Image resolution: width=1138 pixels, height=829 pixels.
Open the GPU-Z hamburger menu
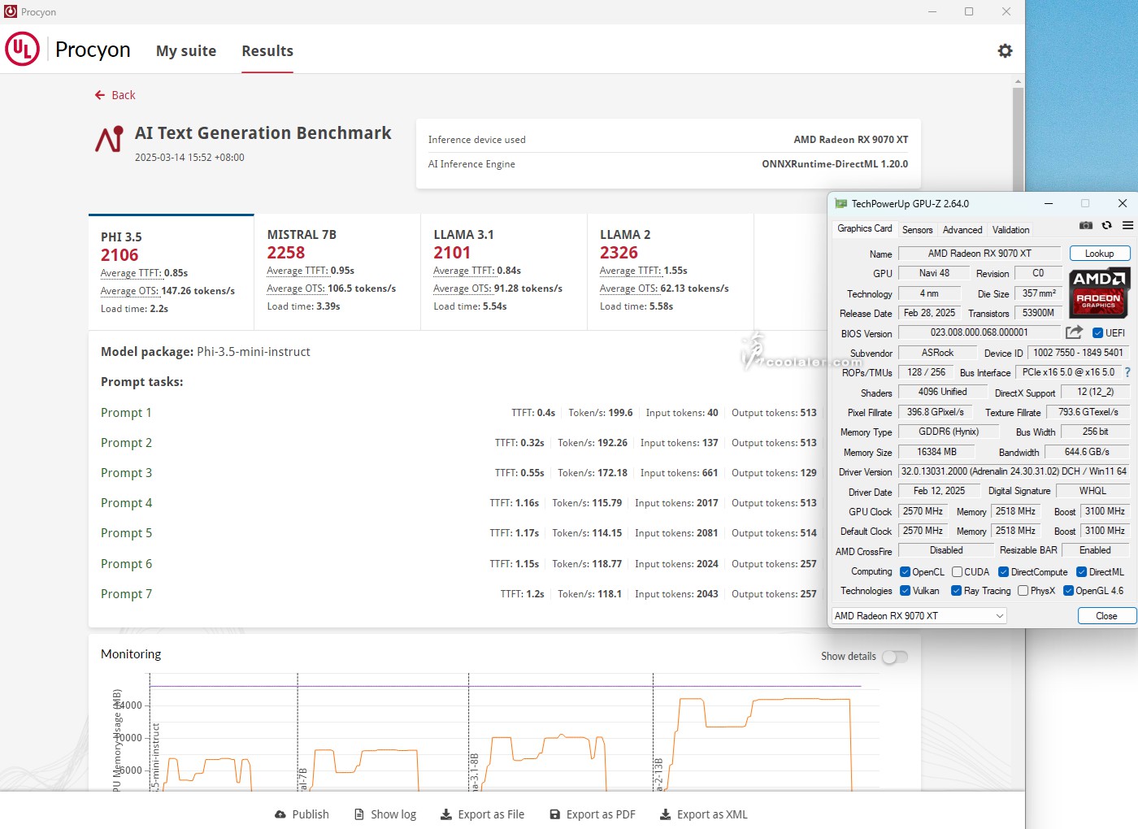tap(1127, 225)
